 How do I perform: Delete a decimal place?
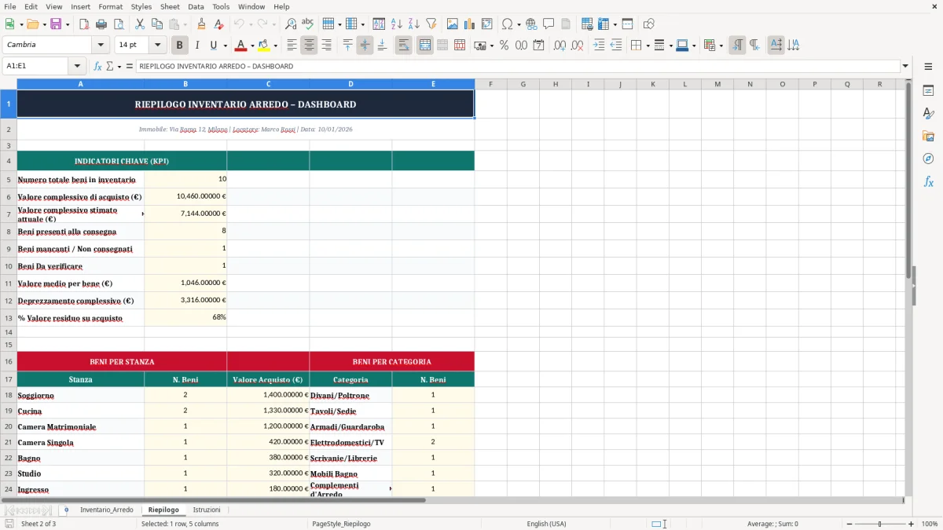coord(577,46)
